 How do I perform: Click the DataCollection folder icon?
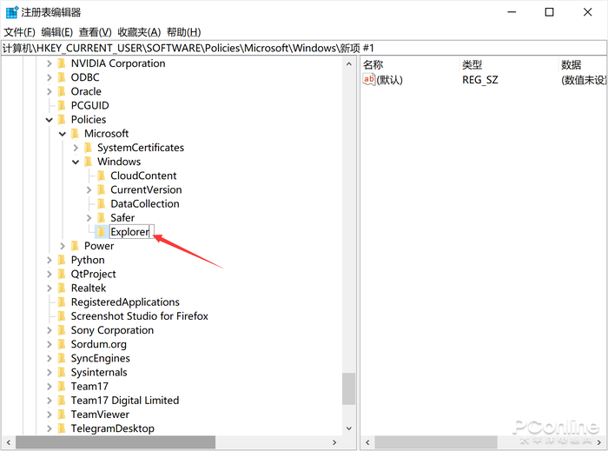(x=102, y=204)
